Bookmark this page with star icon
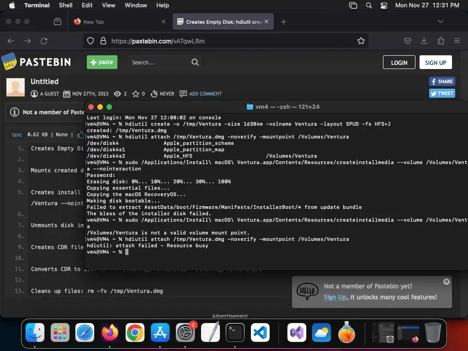468x351 pixels. (361, 41)
